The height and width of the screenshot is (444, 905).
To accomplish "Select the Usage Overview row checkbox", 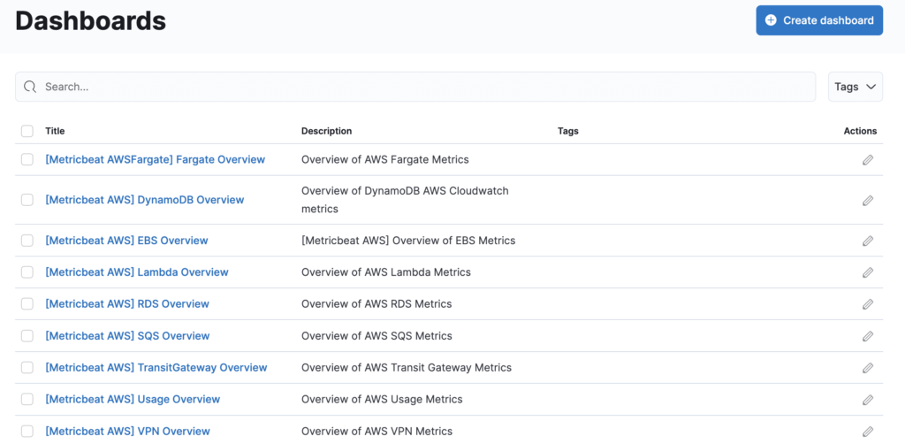I will (x=27, y=399).
